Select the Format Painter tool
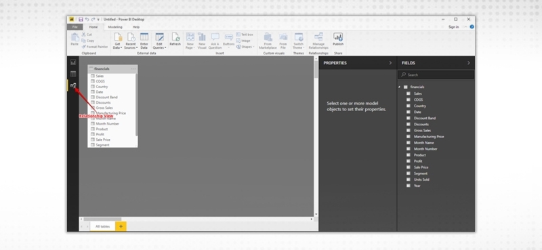 (x=95, y=47)
